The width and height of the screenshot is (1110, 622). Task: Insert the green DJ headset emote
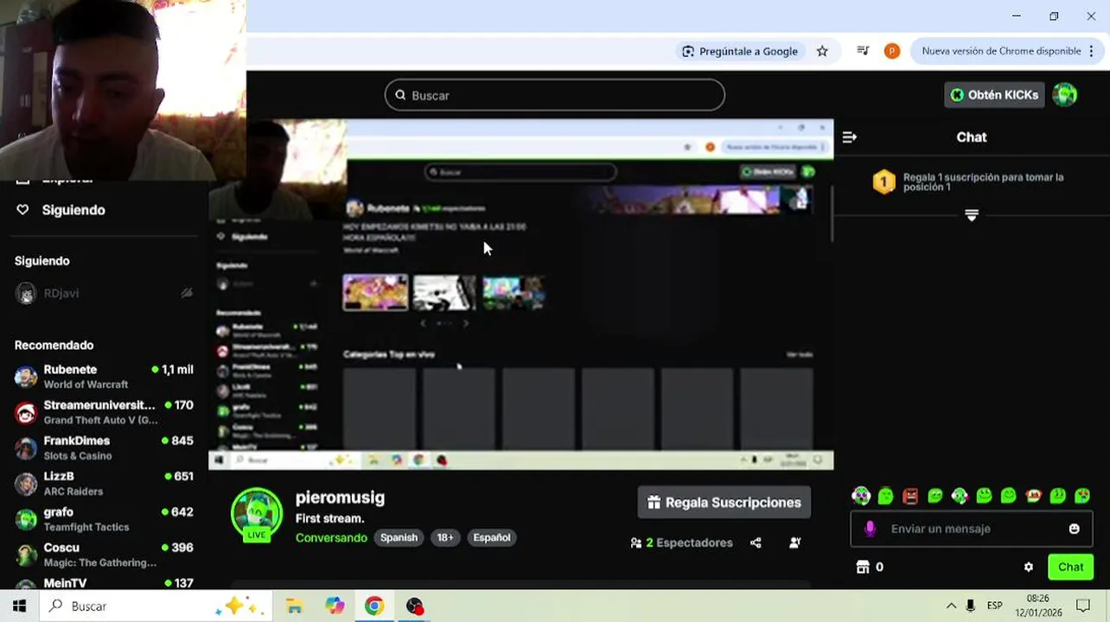click(960, 496)
